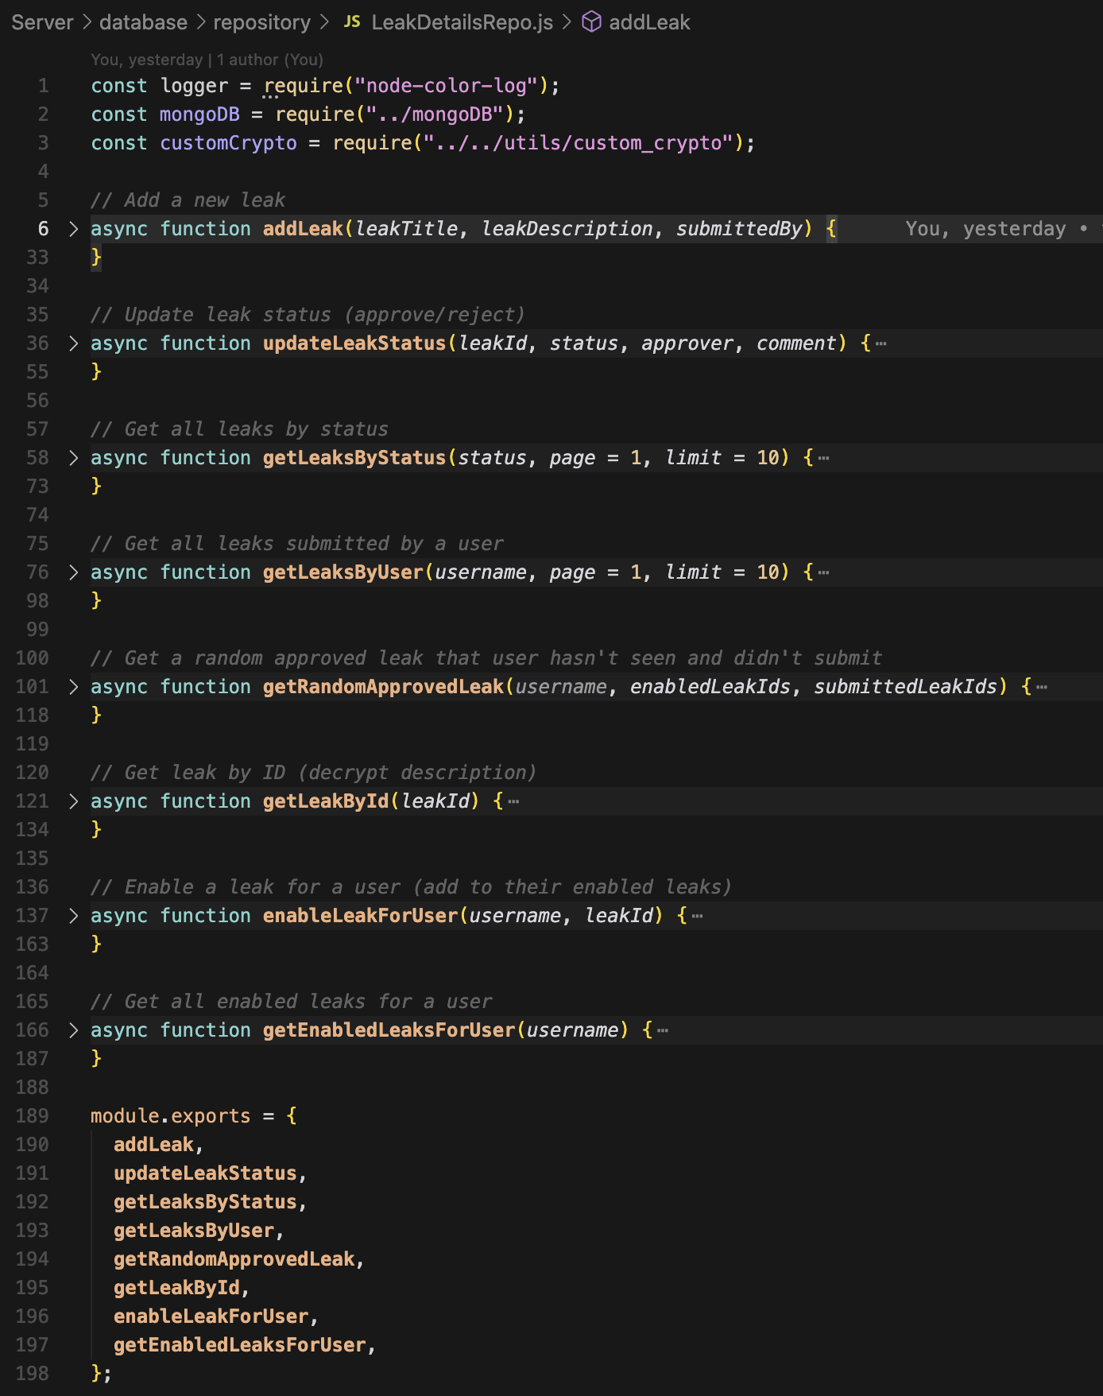Click the collapsed ellipsis after updateLeakStatus
This screenshot has height=1396, width=1103.
pyautogui.click(x=880, y=343)
